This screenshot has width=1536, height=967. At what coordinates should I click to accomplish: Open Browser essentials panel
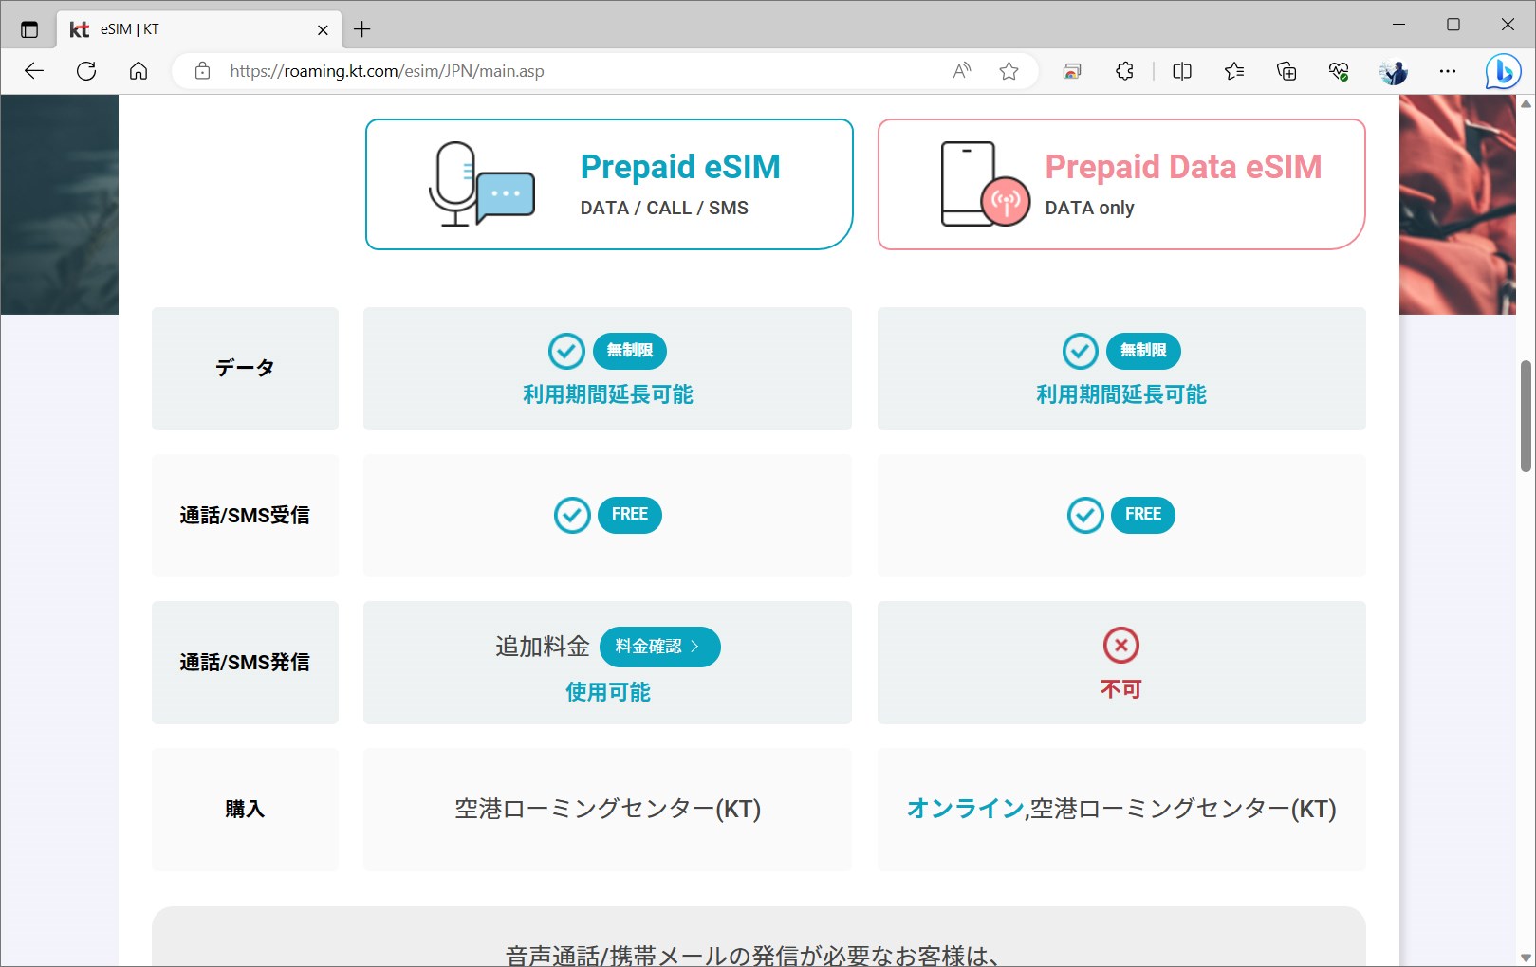tap(1339, 71)
